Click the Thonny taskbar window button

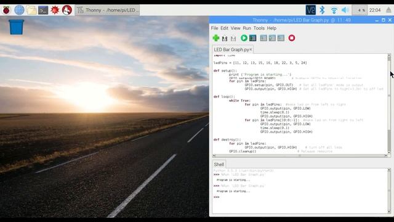click(107, 10)
